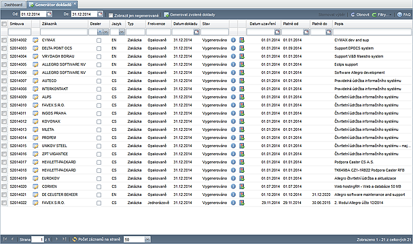Select row S2014002 checkbox
Viewport: 413px width, 244px height.
tap(4, 41)
